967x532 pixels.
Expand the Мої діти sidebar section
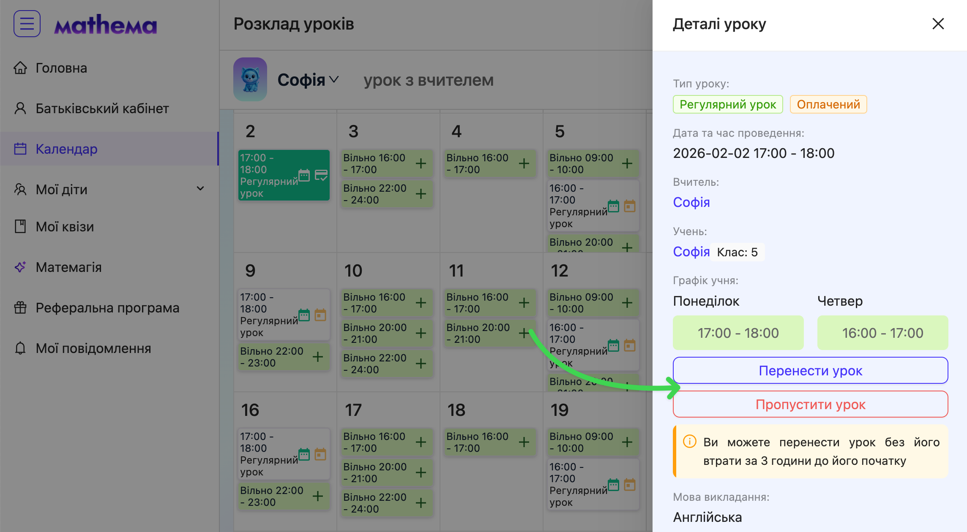click(200, 189)
